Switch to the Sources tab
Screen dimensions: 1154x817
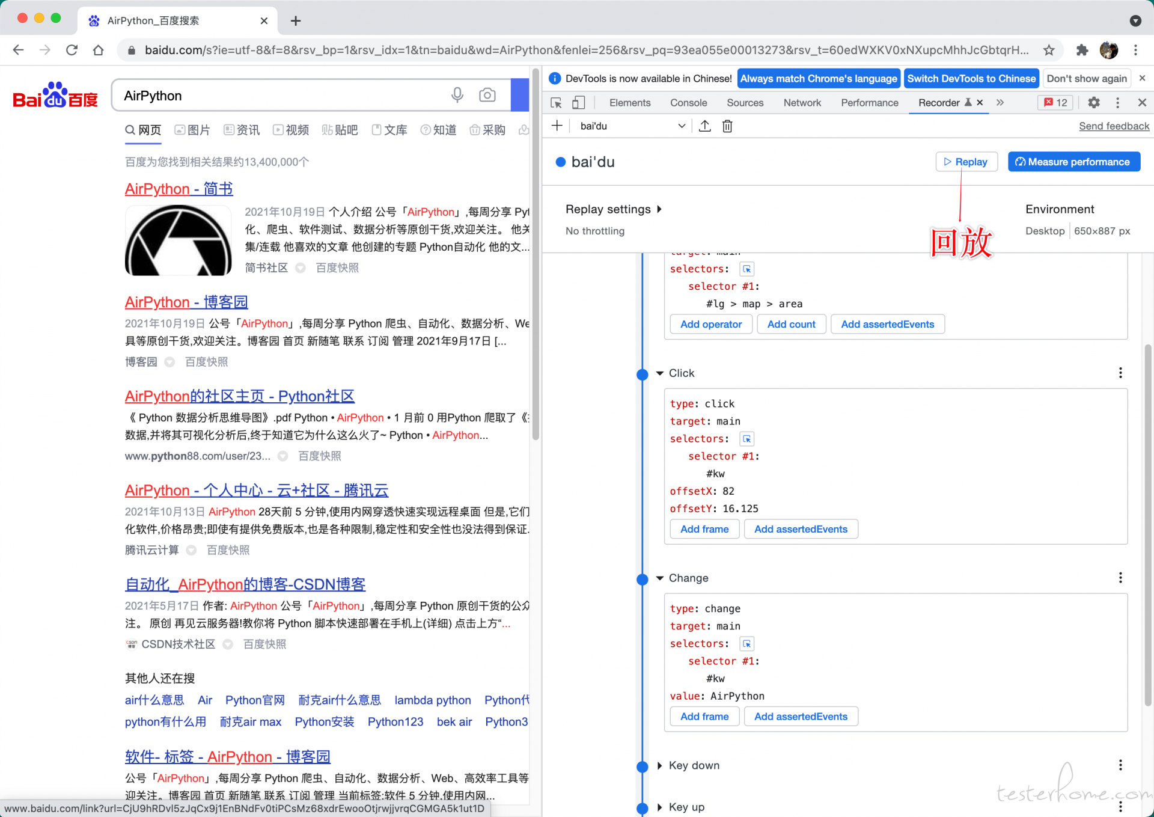745,103
